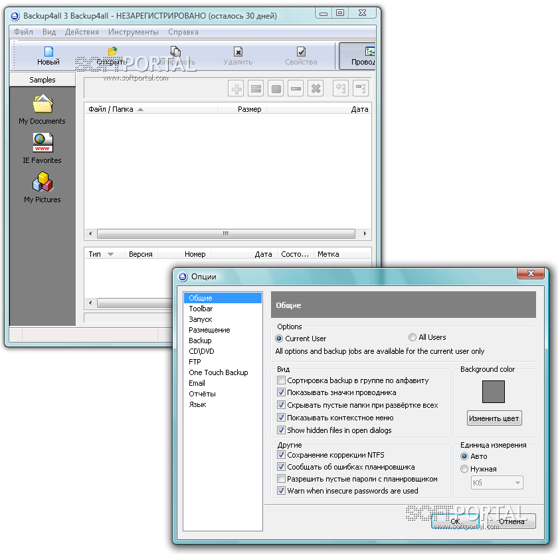Select the Авто unit radio button
The height and width of the screenshot is (554, 558).
point(464,456)
